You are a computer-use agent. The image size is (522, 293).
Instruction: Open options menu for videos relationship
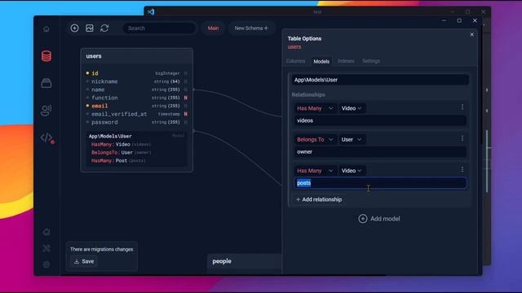462,107
